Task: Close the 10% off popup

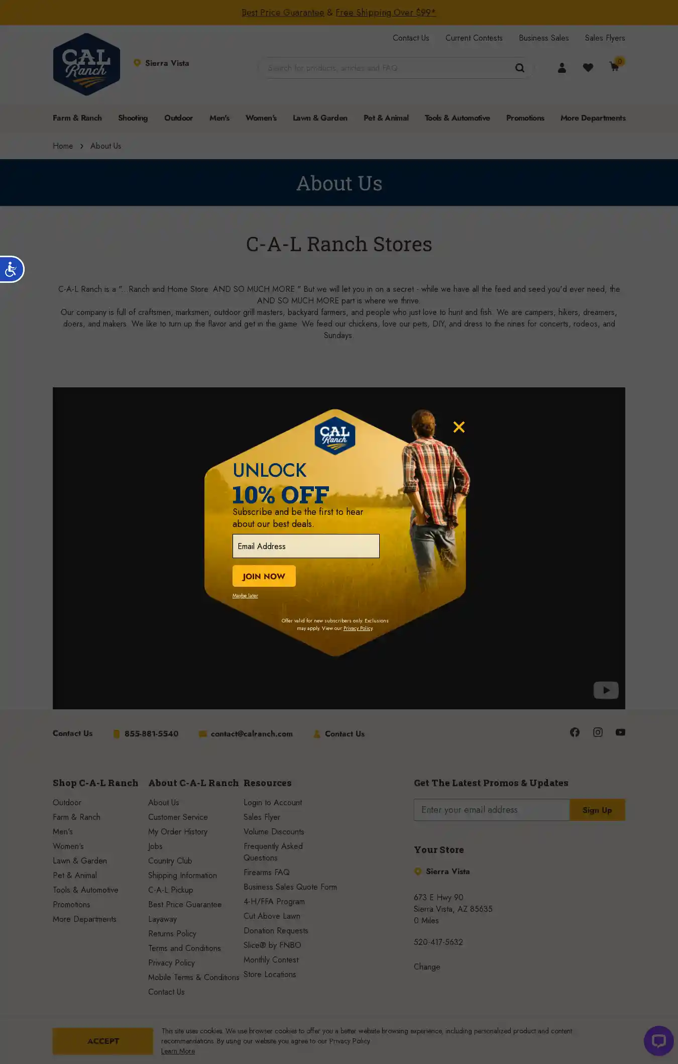Action: coord(459,427)
